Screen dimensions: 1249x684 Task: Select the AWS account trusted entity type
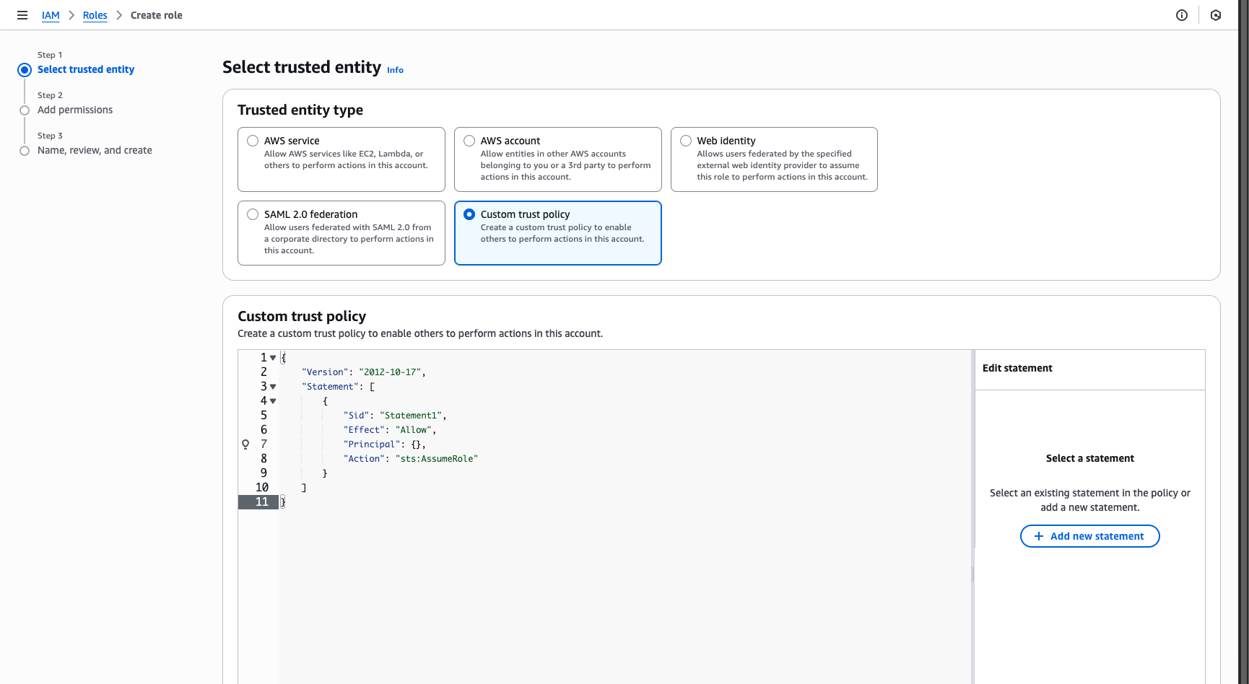coord(469,140)
